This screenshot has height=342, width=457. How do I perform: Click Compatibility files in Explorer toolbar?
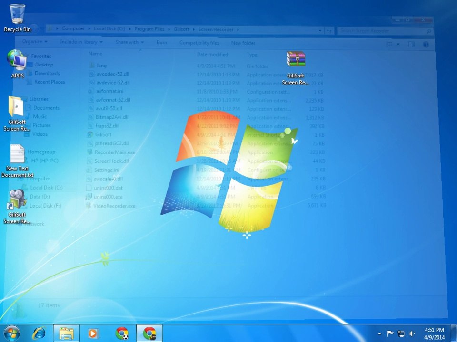coord(199,43)
